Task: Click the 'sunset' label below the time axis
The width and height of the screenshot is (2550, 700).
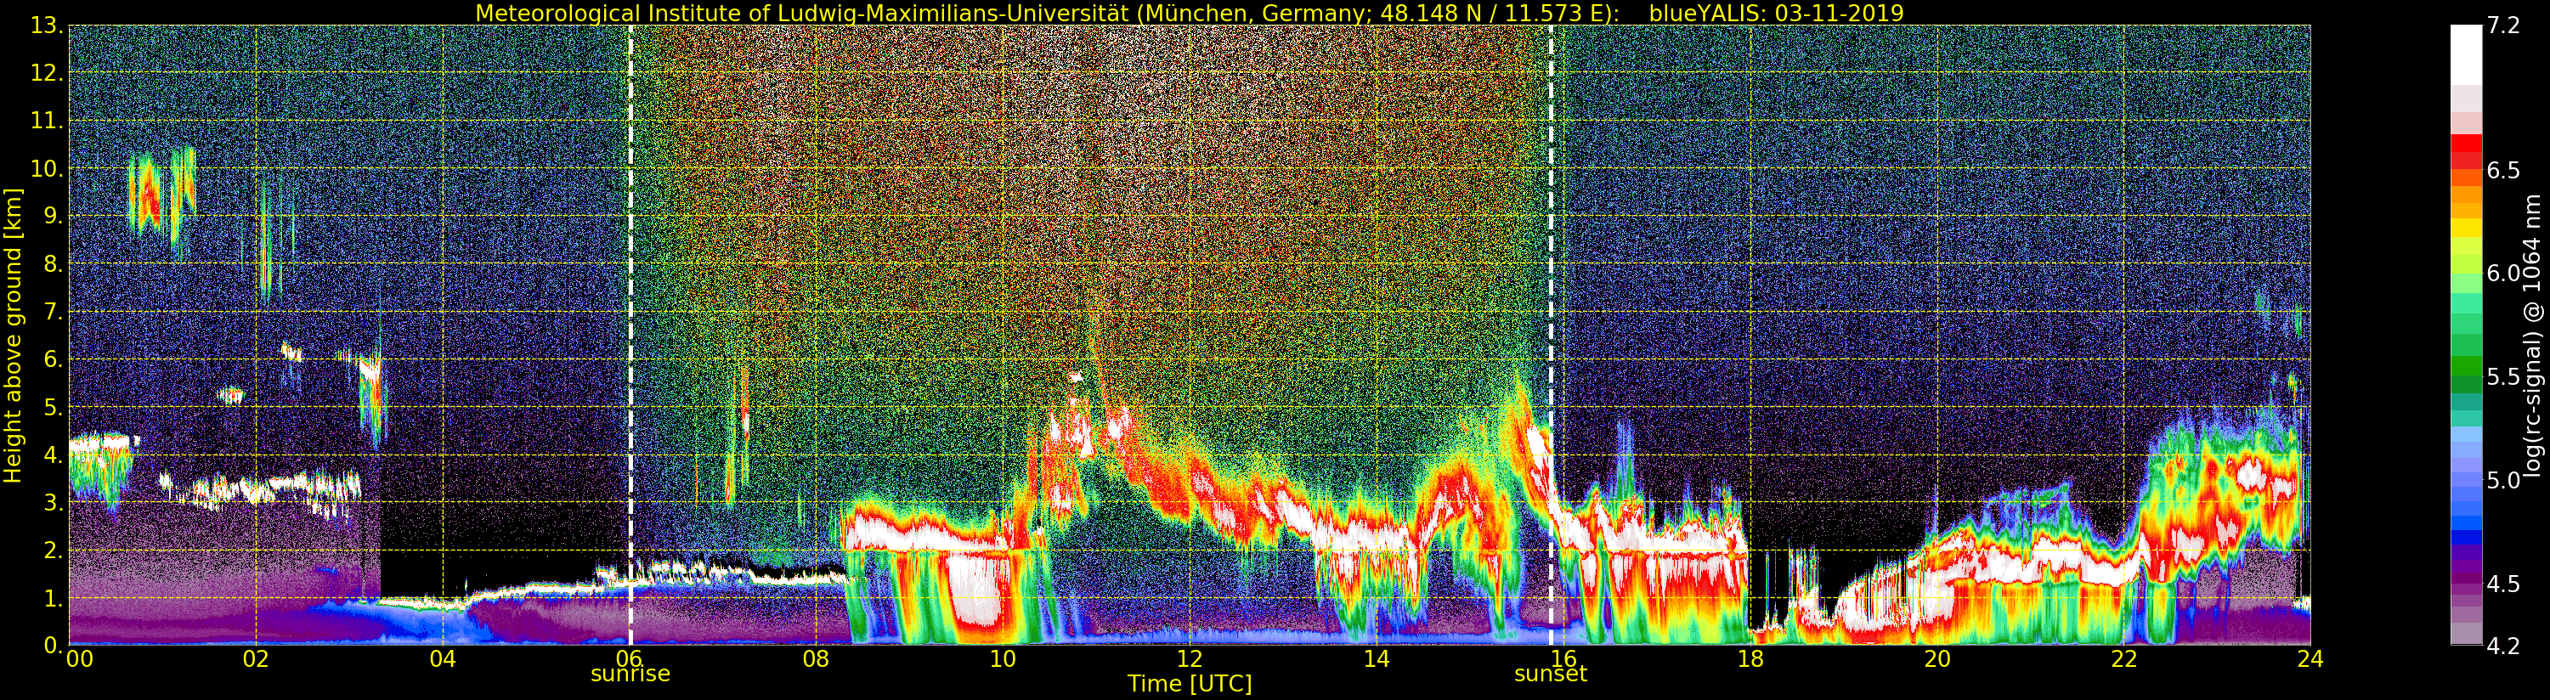Action: point(1550,675)
